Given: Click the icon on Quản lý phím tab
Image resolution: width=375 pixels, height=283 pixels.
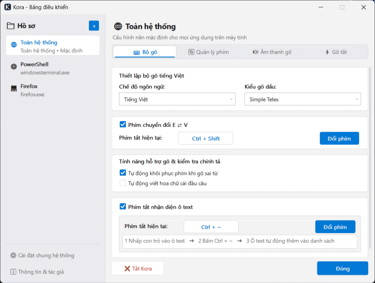Looking at the screenshot, I should pos(191,52).
